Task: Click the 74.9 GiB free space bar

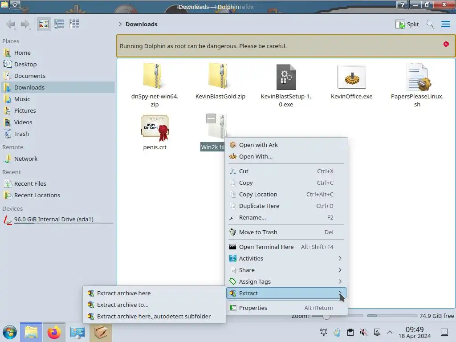Action: [392, 316]
